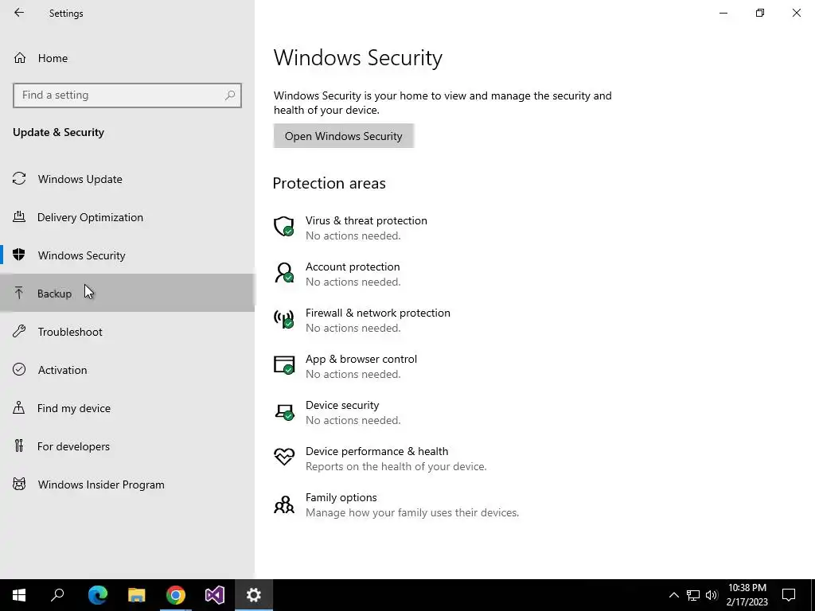The height and width of the screenshot is (611, 815).
Task: Open Virus & threat protection link
Action: (x=366, y=220)
